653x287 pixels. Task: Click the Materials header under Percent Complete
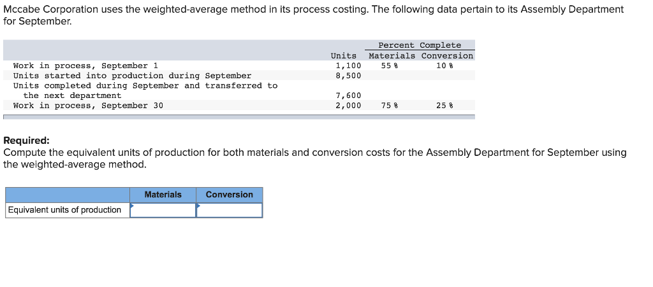392,55
